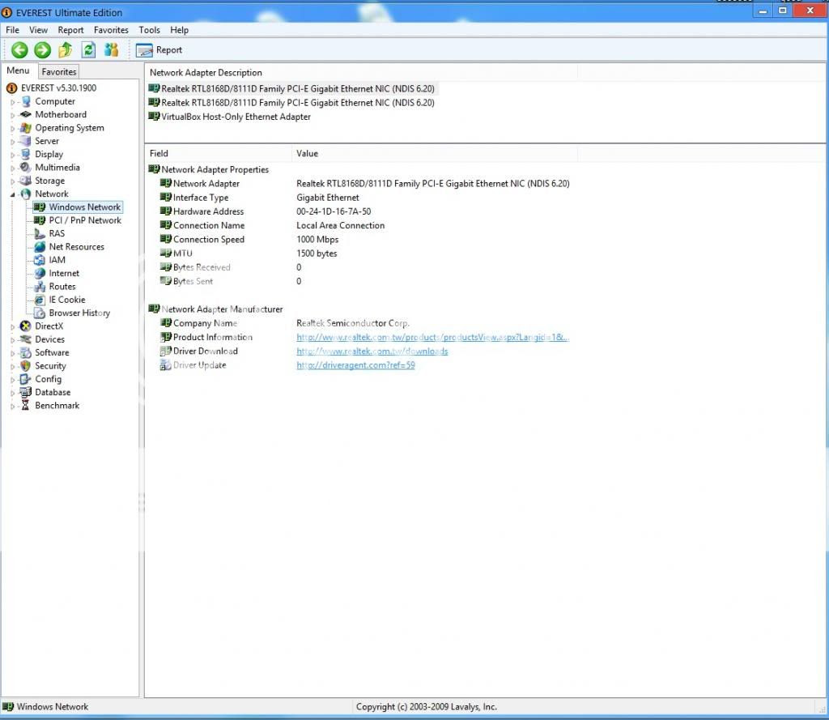This screenshot has width=829, height=720.
Task: Open the driveragent.com driver update link
Action: [x=355, y=365]
